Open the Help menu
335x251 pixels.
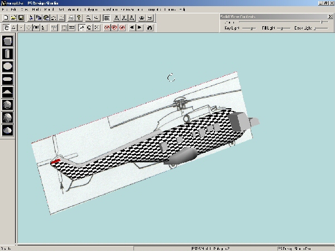coord(182,10)
